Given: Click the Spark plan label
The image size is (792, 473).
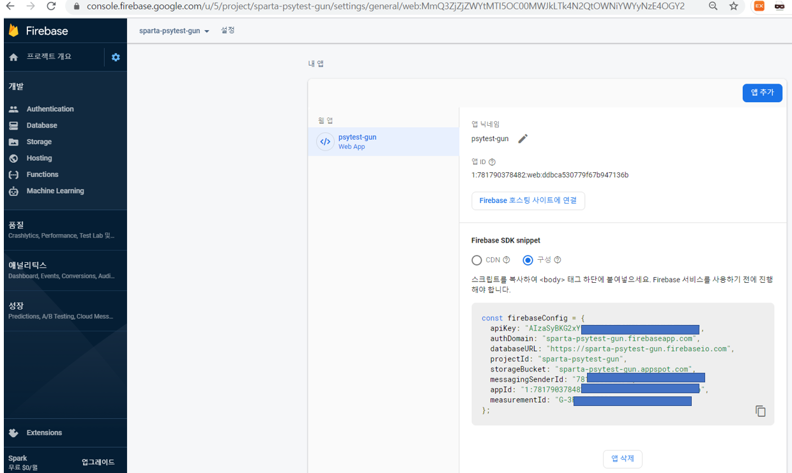Looking at the screenshot, I should [18, 458].
